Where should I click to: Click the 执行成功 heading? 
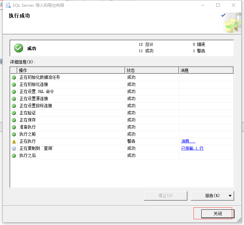click(x=19, y=16)
